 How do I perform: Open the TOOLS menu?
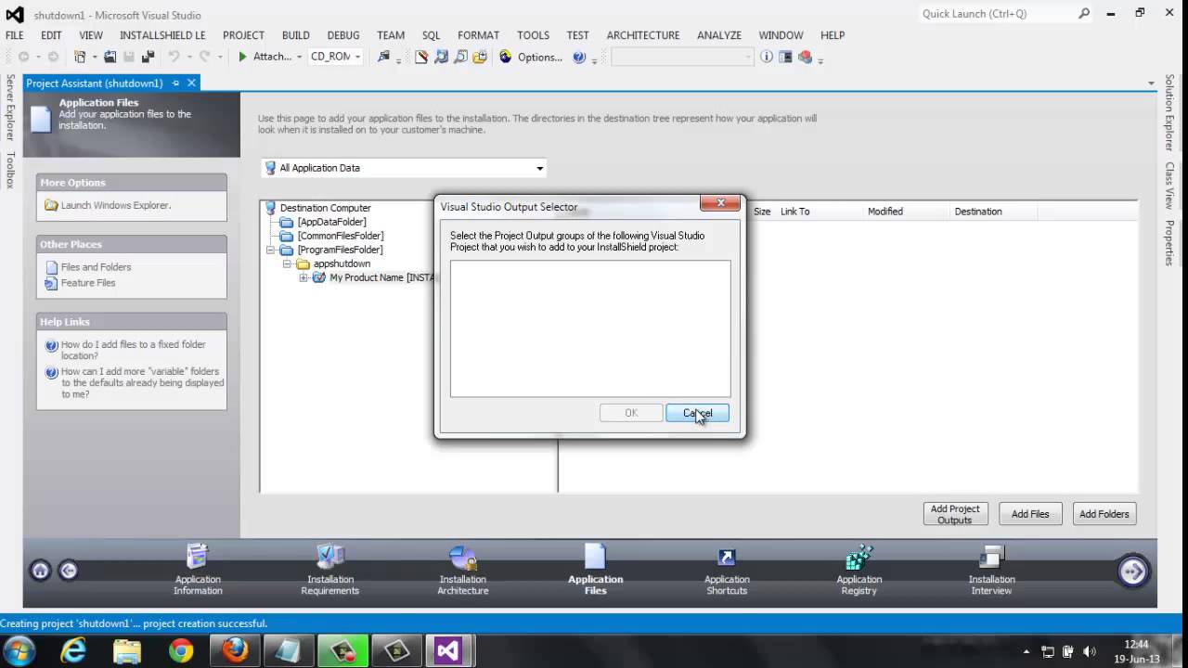coord(533,35)
